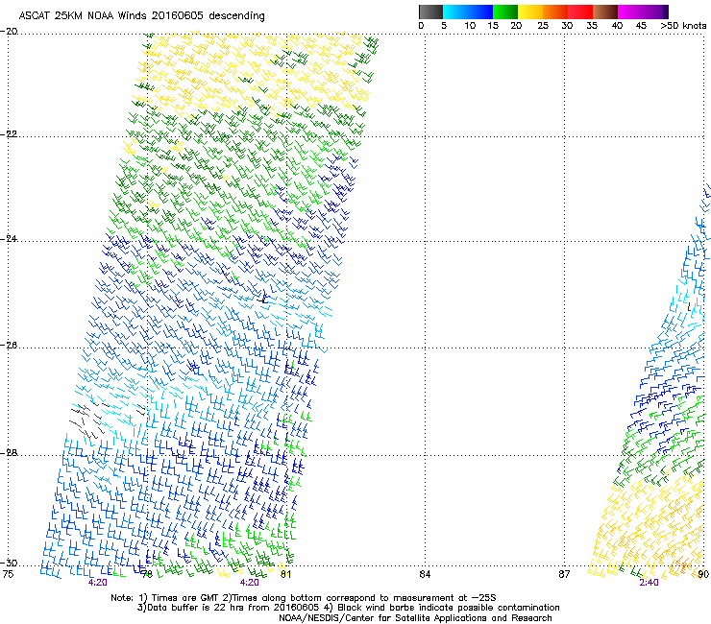Click the ">50 knots" legend label

pos(683,26)
